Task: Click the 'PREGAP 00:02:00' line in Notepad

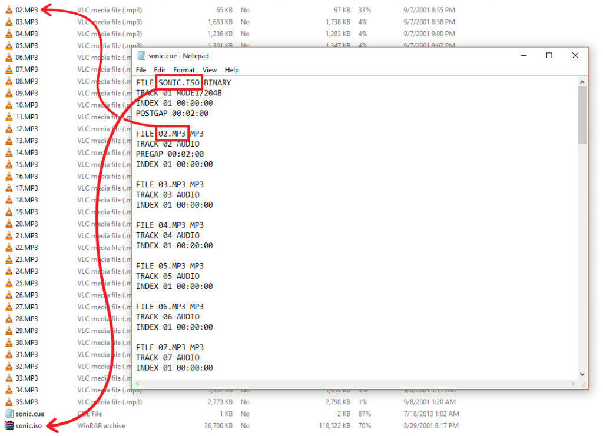Action: tap(170, 154)
